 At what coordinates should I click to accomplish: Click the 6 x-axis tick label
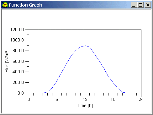point(57,99)
